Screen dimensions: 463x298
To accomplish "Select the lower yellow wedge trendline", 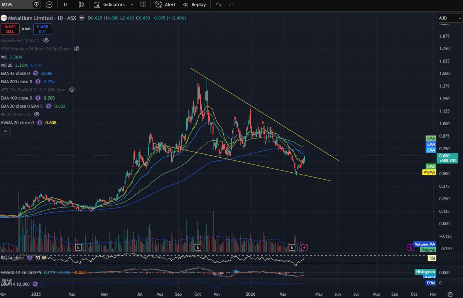I will [x=241, y=162].
